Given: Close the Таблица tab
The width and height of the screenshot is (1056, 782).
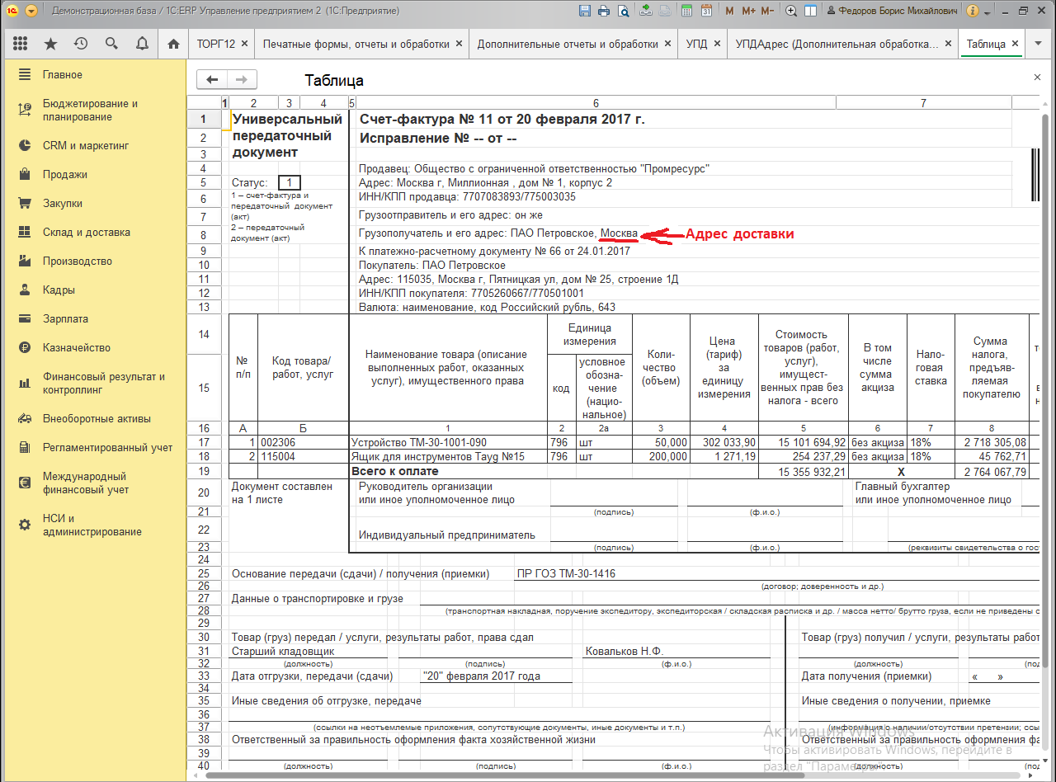Looking at the screenshot, I should (1015, 44).
